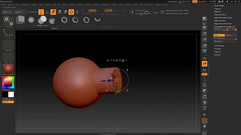Adjust the Tamaño de dibujo slider
The image size is (241, 135).
coord(146,13)
